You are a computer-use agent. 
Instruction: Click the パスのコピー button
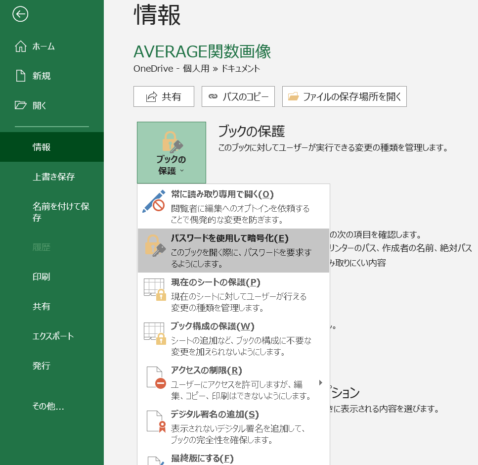[238, 96]
